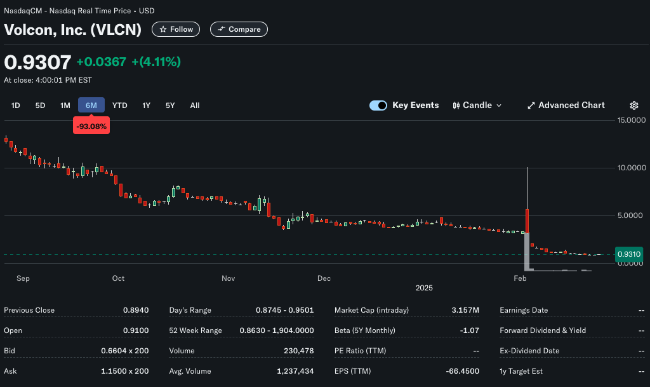Open the chart settings gear icon
This screenshot has height=387, width=650.
634,105
